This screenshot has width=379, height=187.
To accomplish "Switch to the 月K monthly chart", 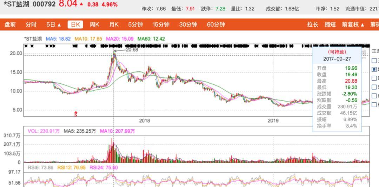I will point(114,25).
